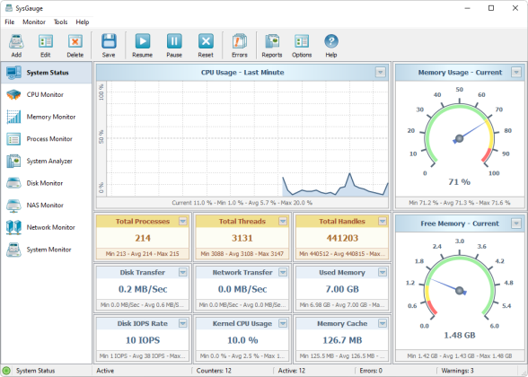Image resolution: width=528 pixels, height=377 pixels.
Task: Click 'Active: 12' in the status bar
Action: coord(292,371)
